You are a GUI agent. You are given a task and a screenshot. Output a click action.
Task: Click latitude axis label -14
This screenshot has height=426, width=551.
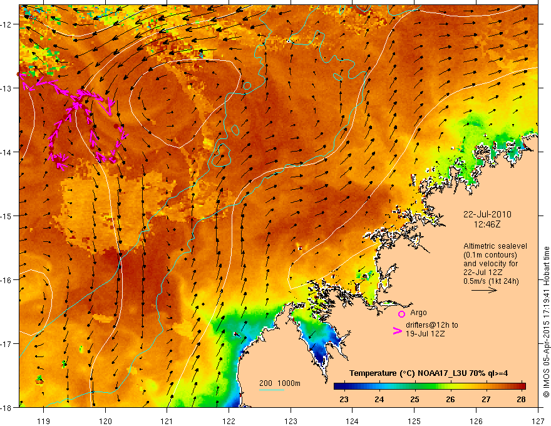coord(7,152)
